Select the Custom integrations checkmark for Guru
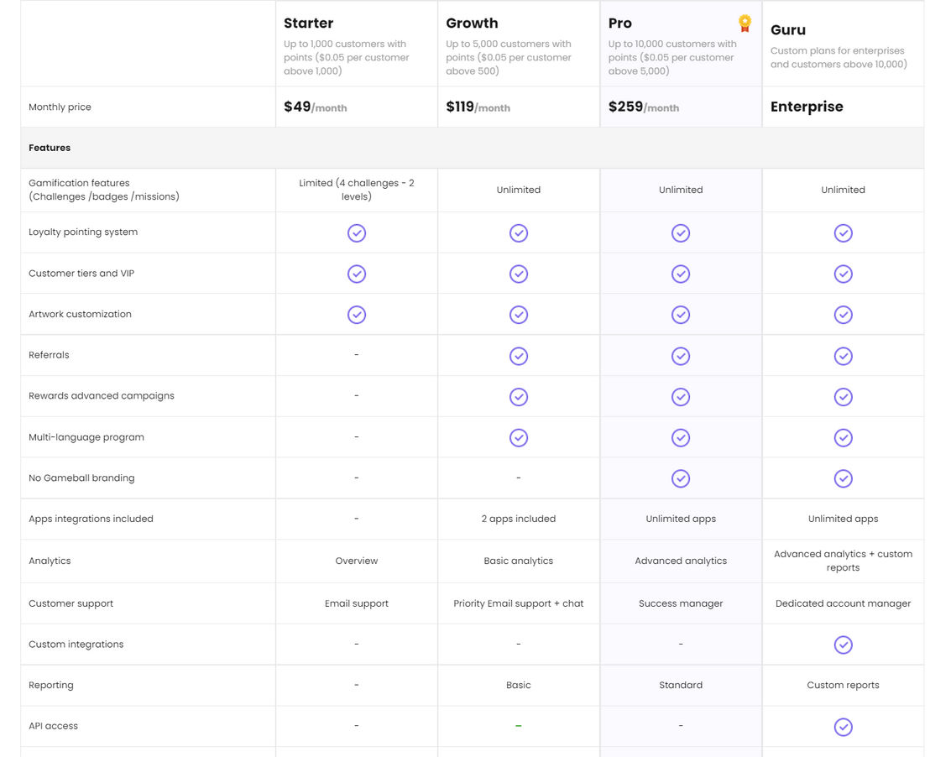This screenshot has width=930, height=757. click(843, 645)
